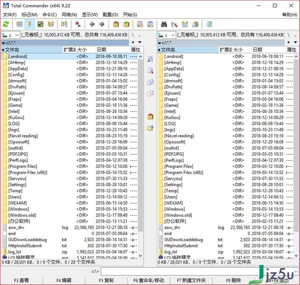This screenshot has height=285, width=300.
Task: Open the 配置(O) menu
Action: tap(110, 14)
